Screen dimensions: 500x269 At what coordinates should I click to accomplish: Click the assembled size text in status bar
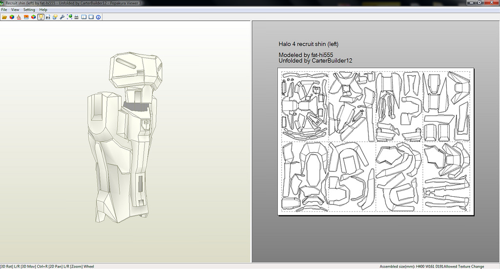coord(411,267)
